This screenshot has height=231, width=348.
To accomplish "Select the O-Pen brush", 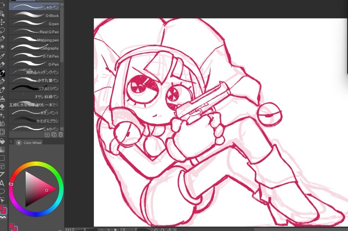I will pyautogui.click(x=34, y=63).
